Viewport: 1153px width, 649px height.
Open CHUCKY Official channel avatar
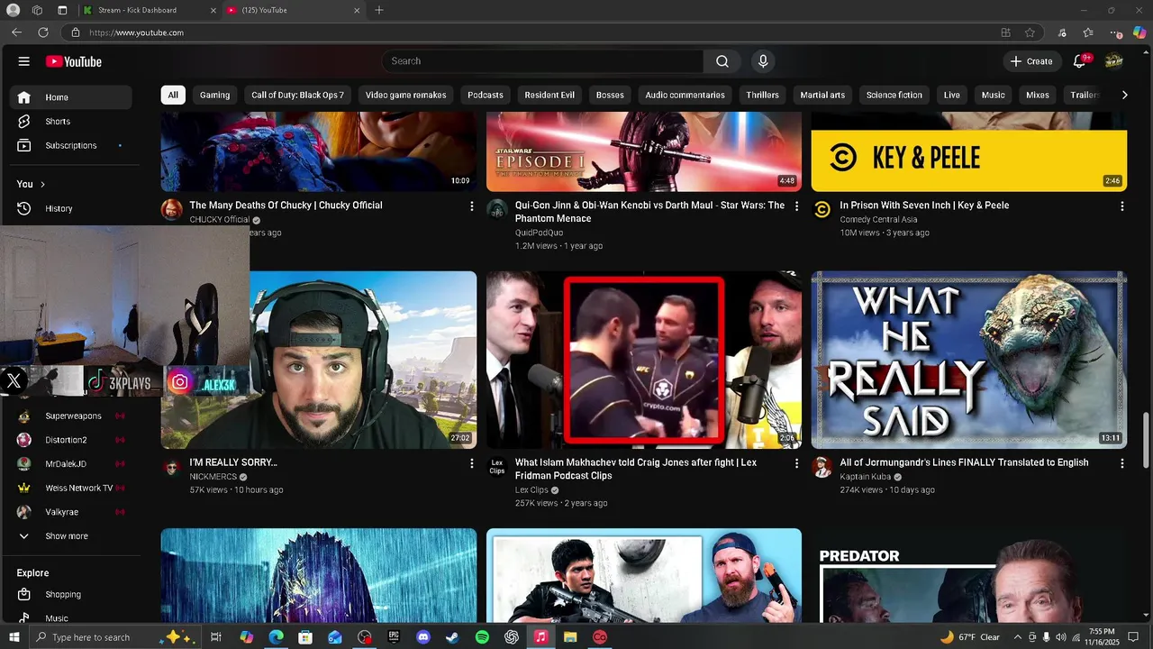coord(171,210)
